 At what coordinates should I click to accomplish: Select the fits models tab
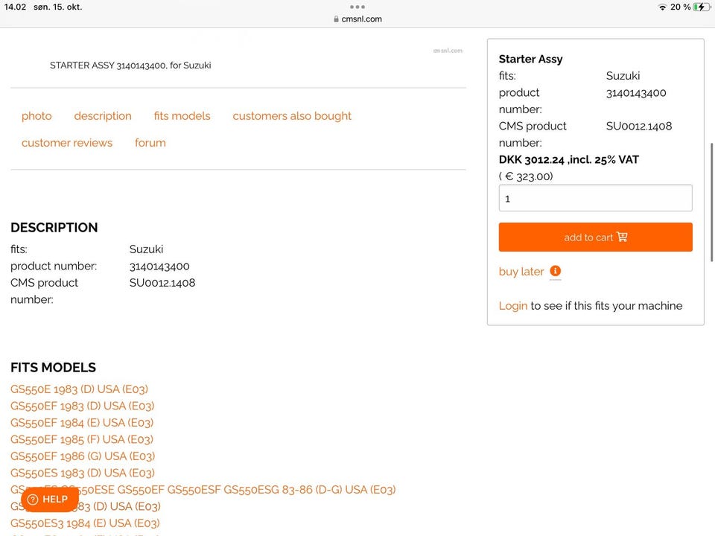coord(182,116)
